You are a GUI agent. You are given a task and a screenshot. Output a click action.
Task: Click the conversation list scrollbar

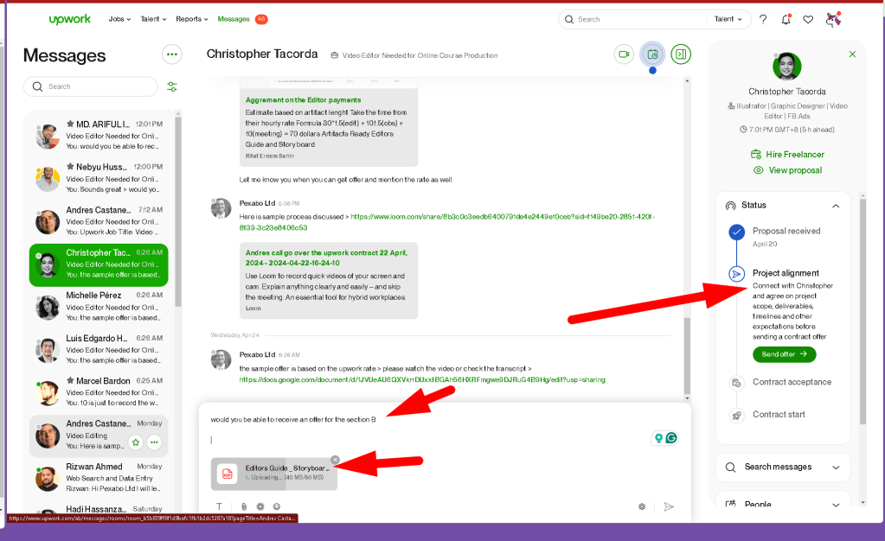[x=178, y=212]
